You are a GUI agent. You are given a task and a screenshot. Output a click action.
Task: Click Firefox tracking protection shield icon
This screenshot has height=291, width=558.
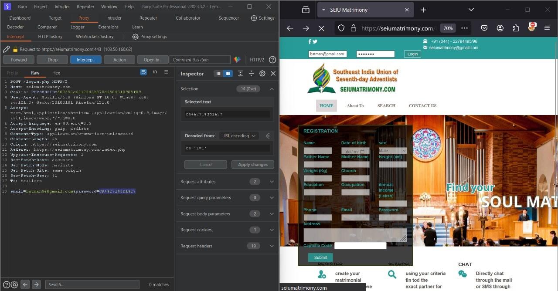(341, 28)
